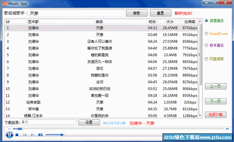
Task: Select the SoundCloud radio button
Action: (206, 34)
